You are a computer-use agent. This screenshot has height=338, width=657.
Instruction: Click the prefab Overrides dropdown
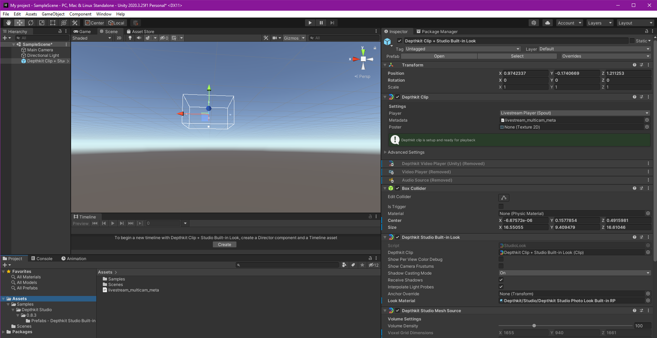coord(605,56)
